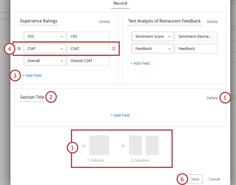This screenshot has height=185, width=236.
Task: Open the CSAT field dropdown
Action: coord(45,49)
